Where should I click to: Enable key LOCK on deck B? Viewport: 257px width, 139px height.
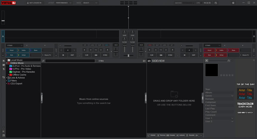click(x=164, y=45)
